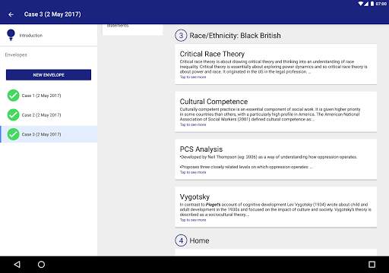Select the circled number 4 badge

[x=181, y=240]
